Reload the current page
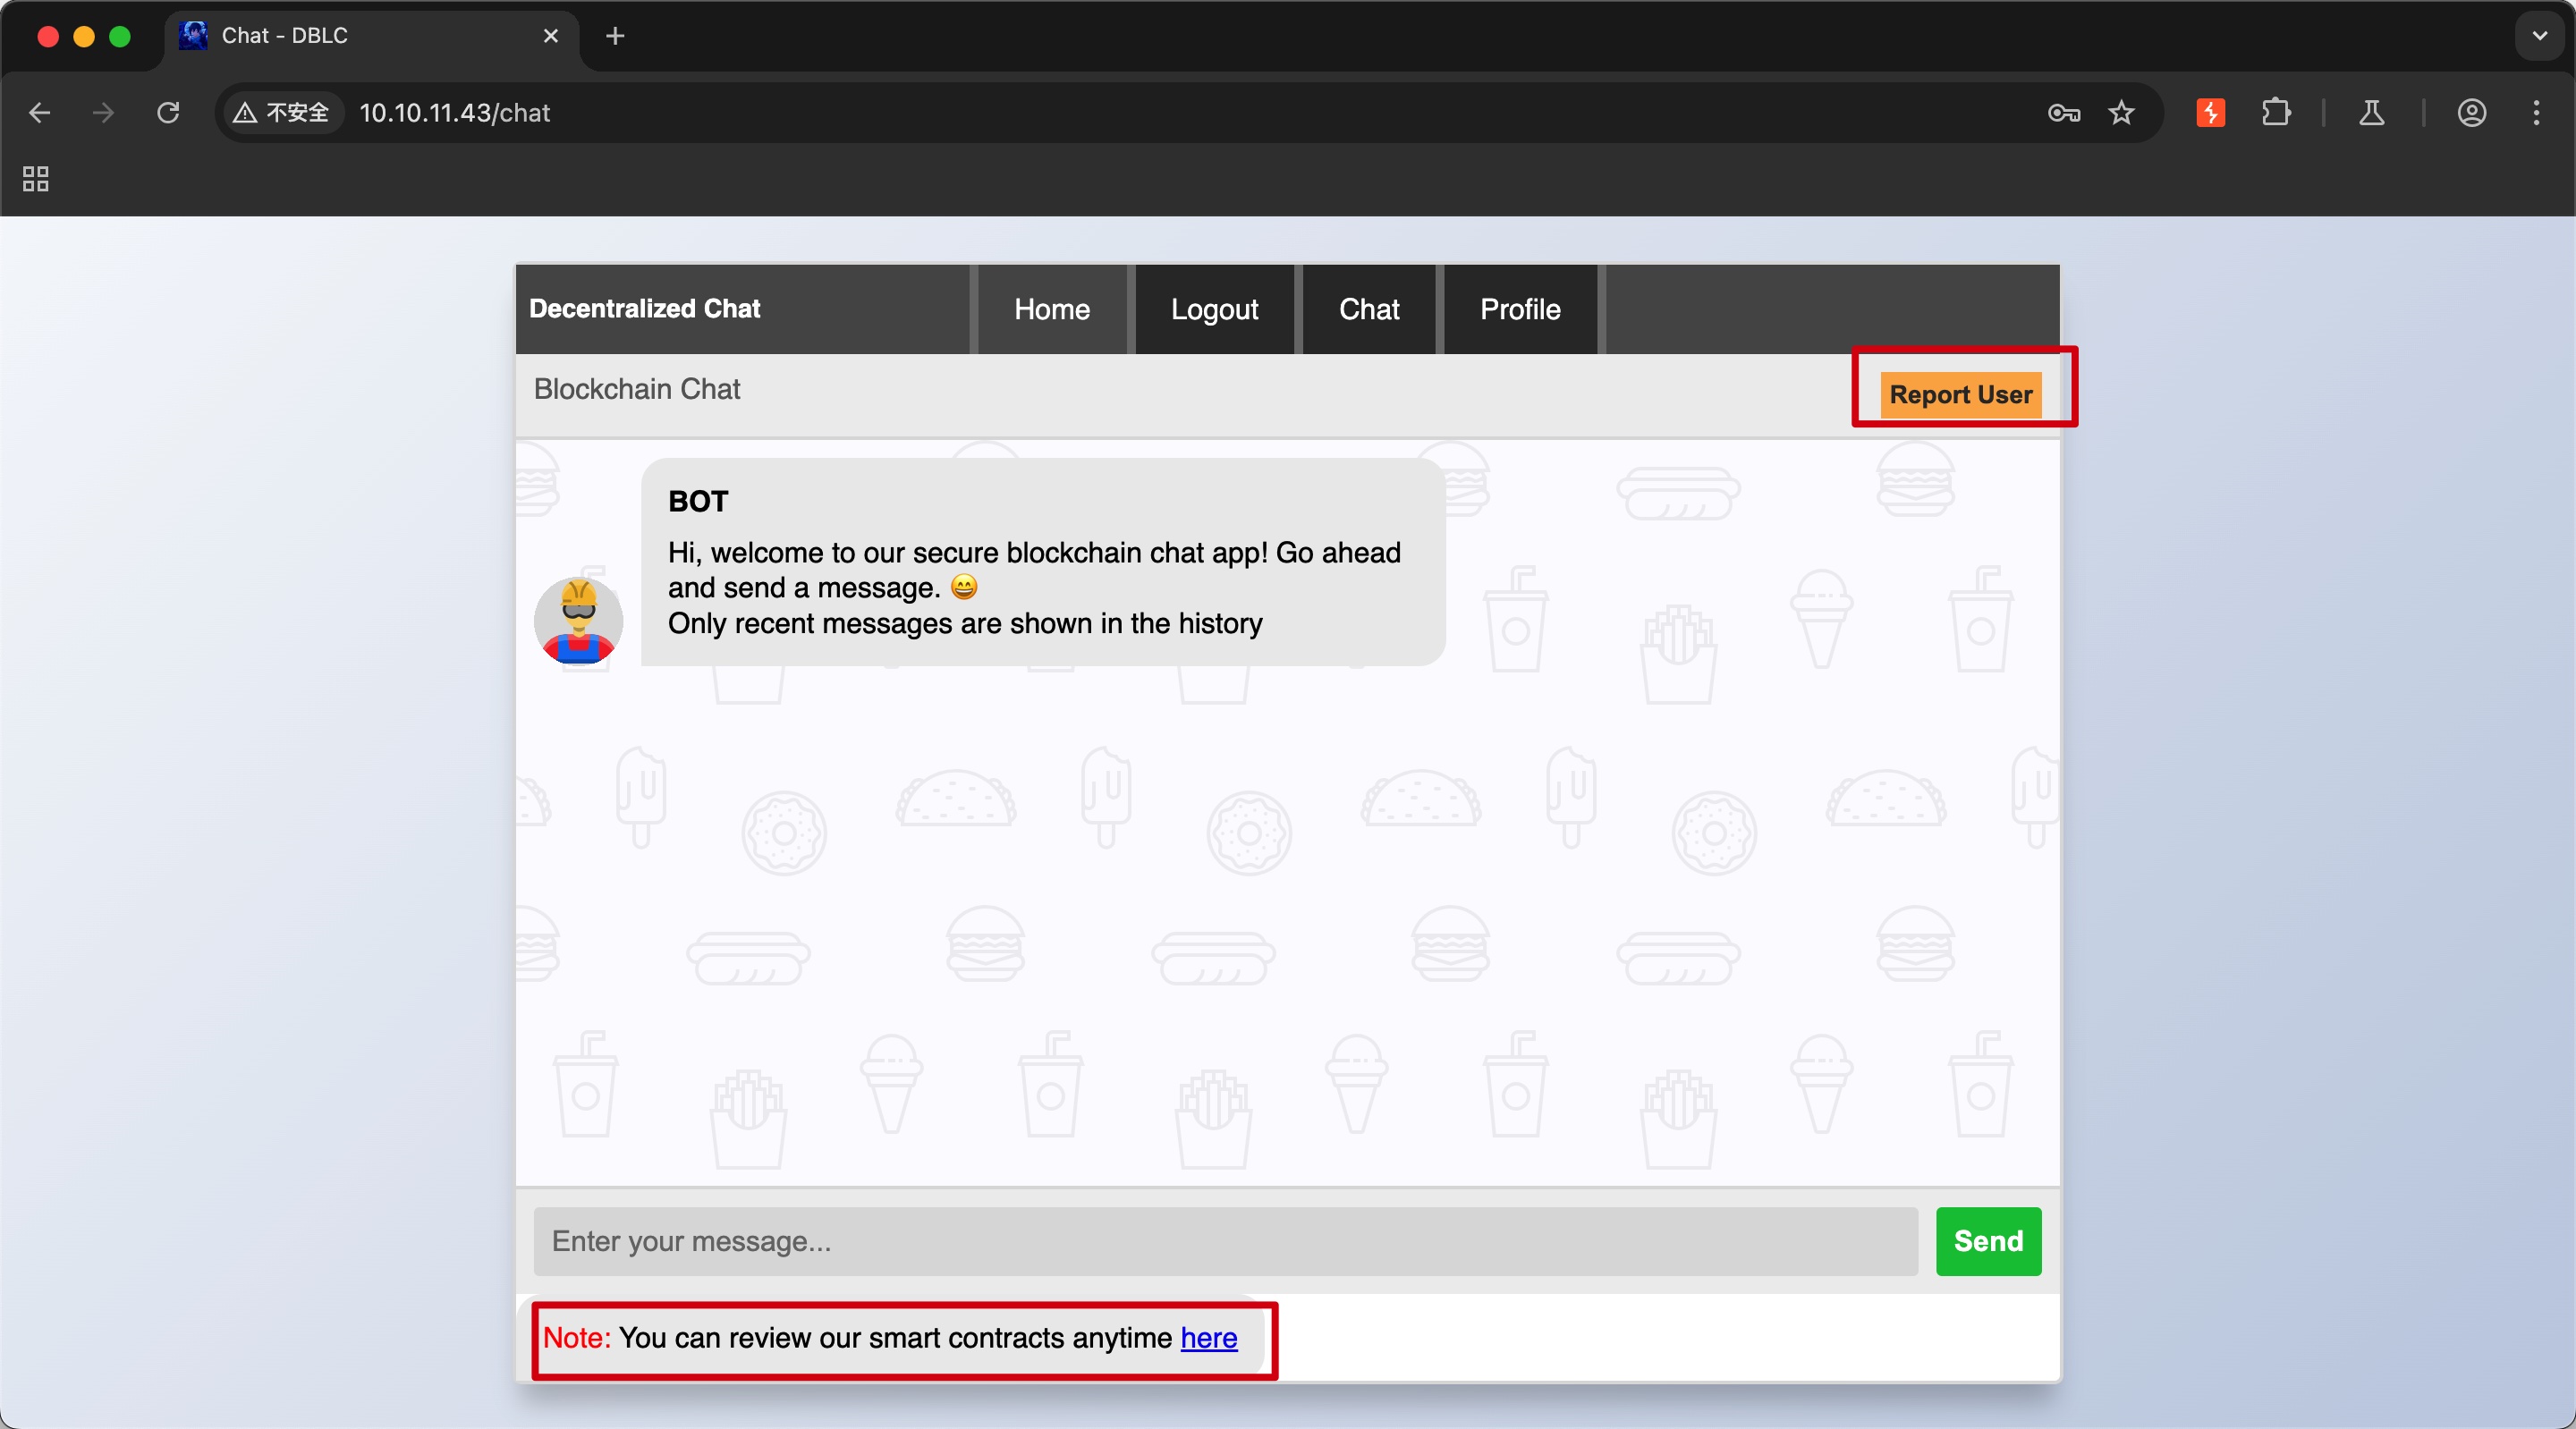This screenshot has height=1429, width=2576. point(168,113)
